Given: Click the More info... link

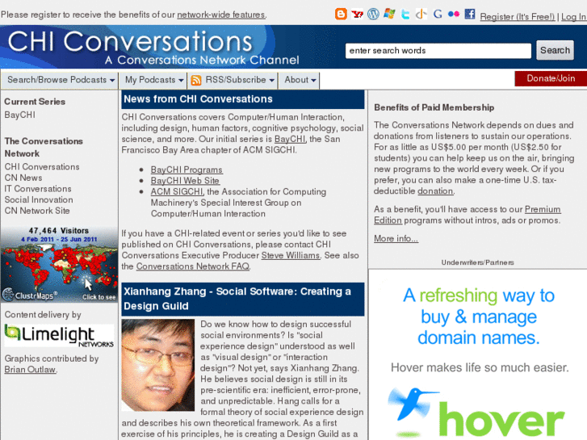Looking at the screenshot, I should click(396, 238).
